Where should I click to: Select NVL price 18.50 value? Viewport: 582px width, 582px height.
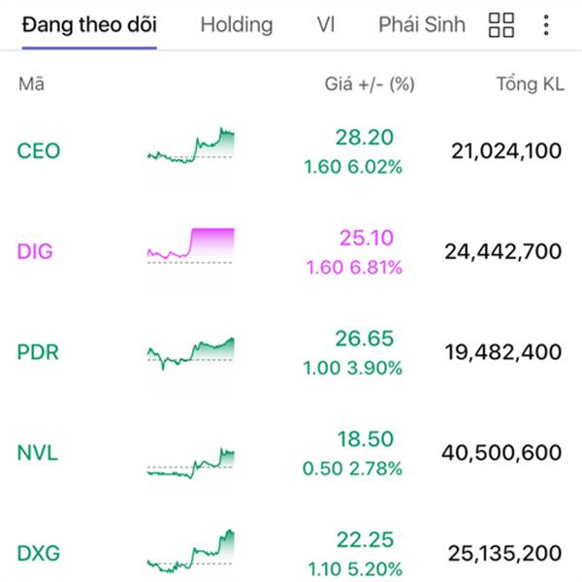(x=366, y=439)
